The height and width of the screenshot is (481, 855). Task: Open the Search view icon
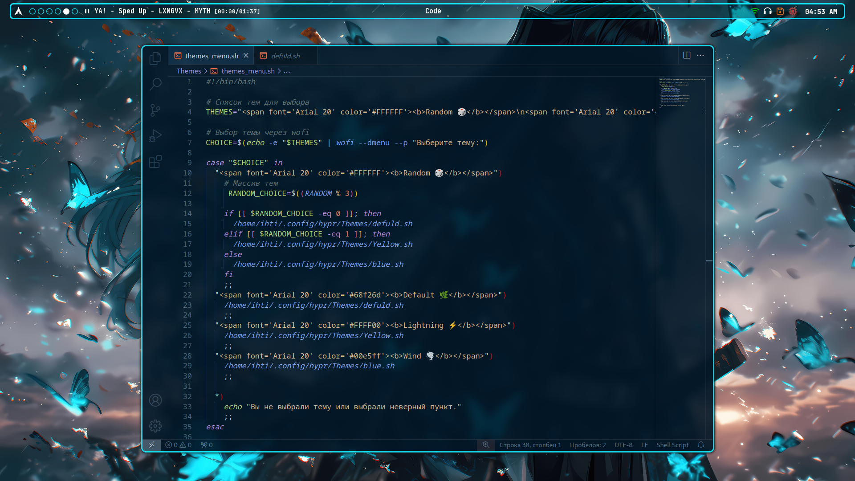[x=155, y=84]
